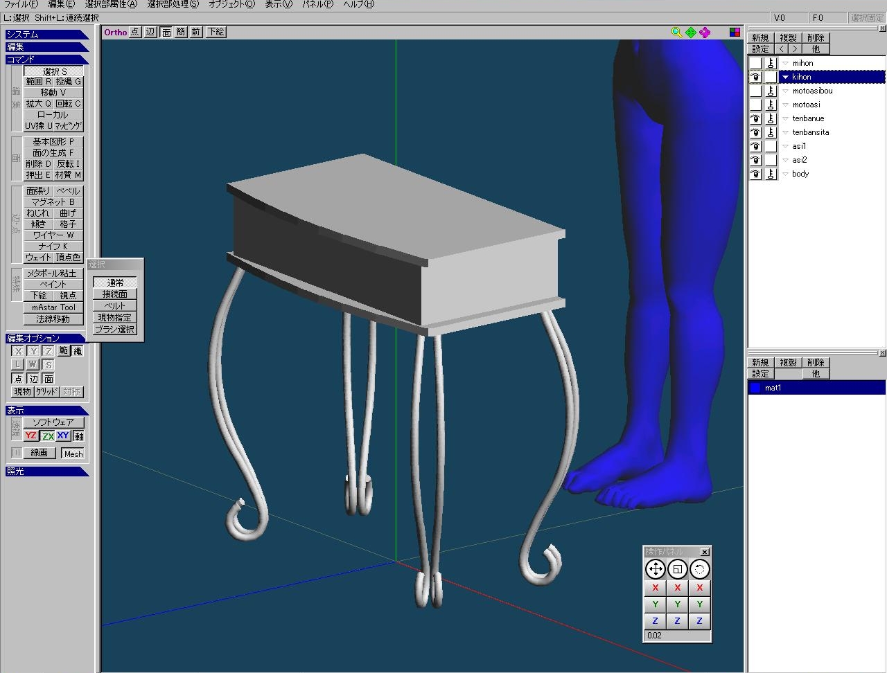Toggle the Mesh display button

coord(73,454)
